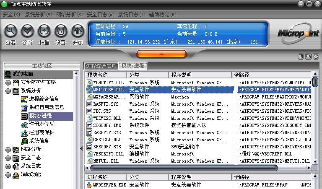Open the 系统分析(V) menu
This screenshot has height=189, width=322.
click(39, 15)
